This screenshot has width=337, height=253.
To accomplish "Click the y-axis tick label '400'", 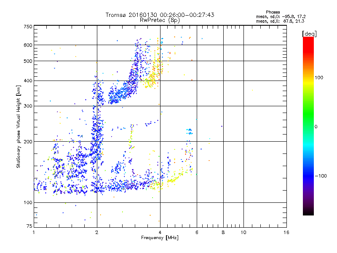I will (28, 81).
